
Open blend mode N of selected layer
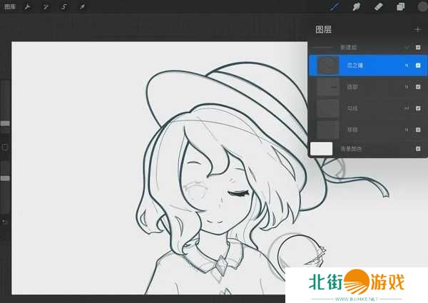click(x=407, y=66)
